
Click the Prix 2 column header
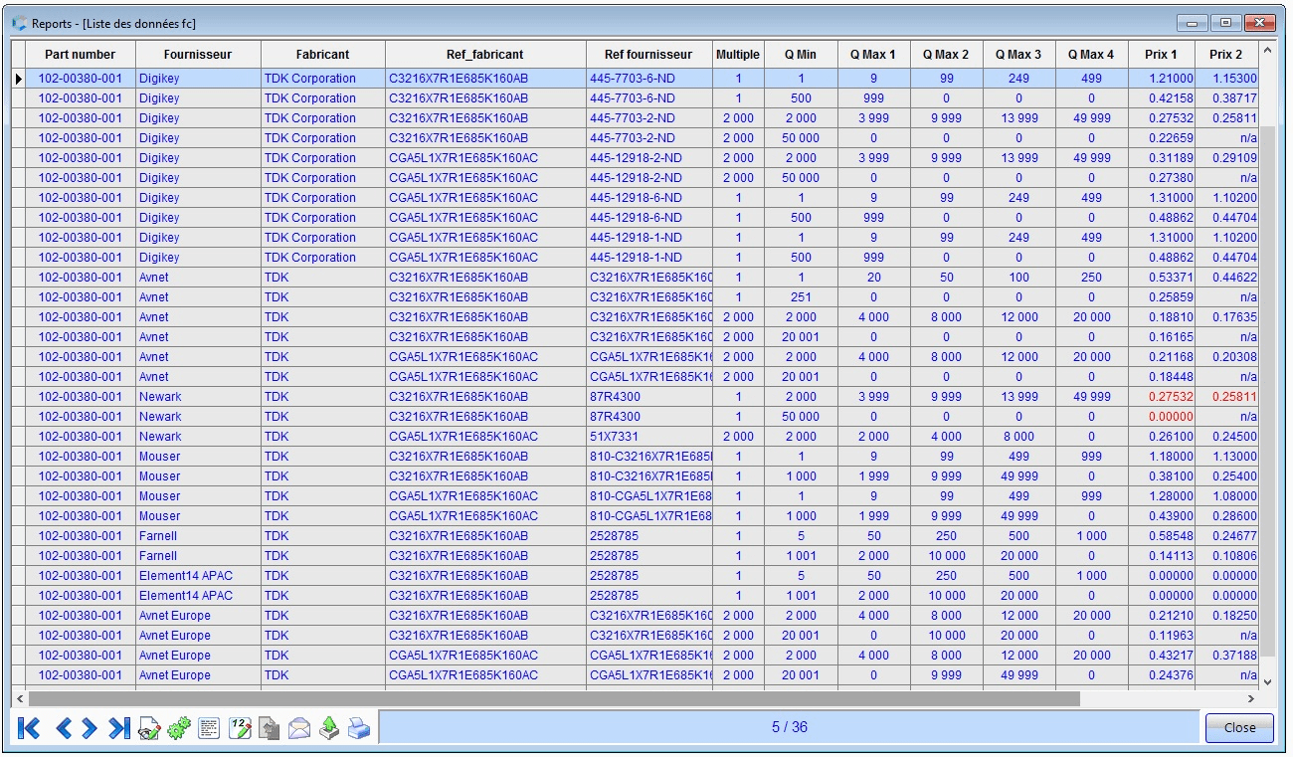point(1226,55)
